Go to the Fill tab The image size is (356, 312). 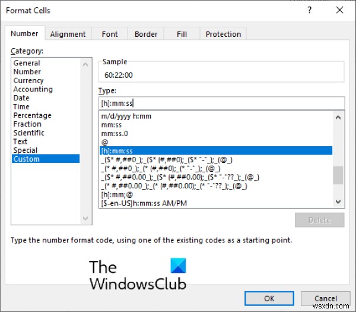182,34
